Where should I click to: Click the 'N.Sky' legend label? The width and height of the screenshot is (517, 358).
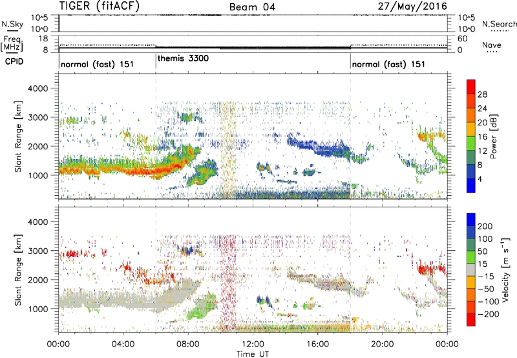click(12, 24)
